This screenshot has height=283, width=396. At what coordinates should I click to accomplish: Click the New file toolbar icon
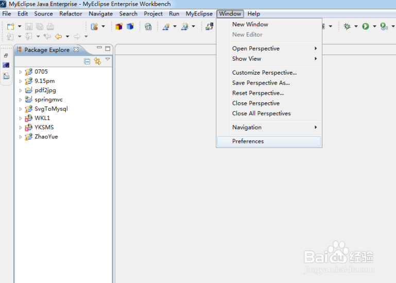11,27
